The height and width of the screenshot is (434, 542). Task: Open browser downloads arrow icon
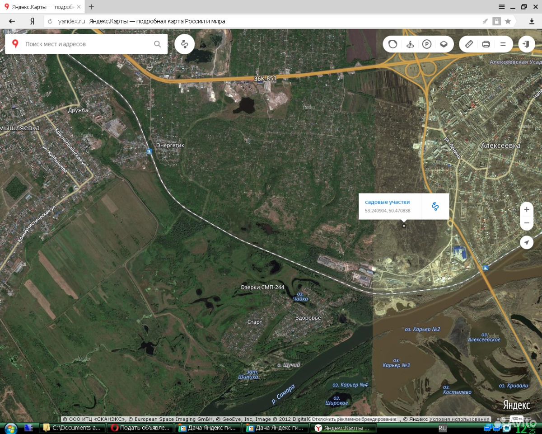pyautogui.click(x=532, y=21)
